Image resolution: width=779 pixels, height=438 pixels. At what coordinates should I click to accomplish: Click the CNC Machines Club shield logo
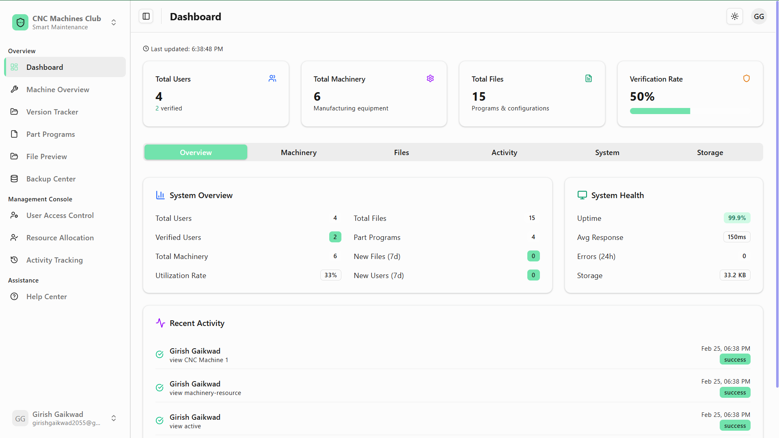point(20,22)
